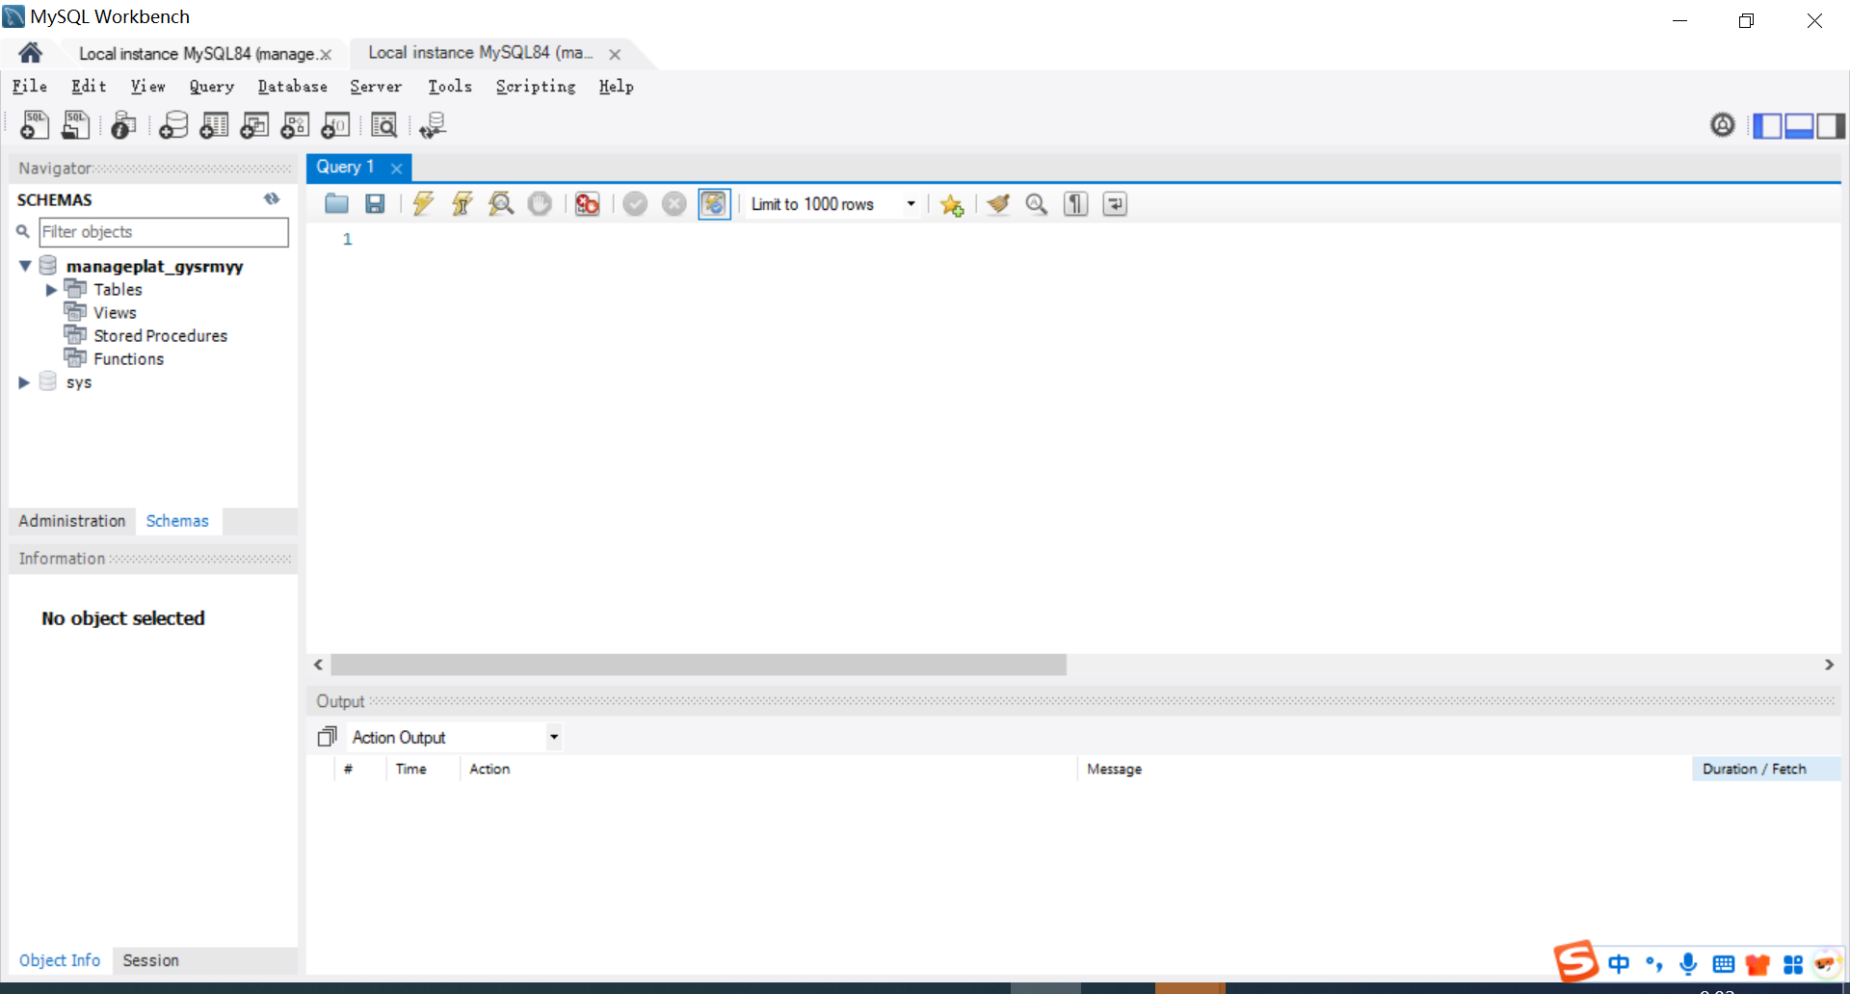Open the Tools menu
The image size is (1850, 994).
[450, 86]
